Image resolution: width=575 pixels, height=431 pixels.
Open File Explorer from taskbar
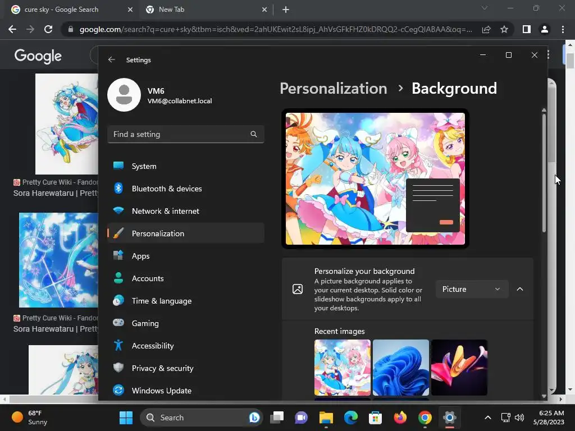(326, 418)
